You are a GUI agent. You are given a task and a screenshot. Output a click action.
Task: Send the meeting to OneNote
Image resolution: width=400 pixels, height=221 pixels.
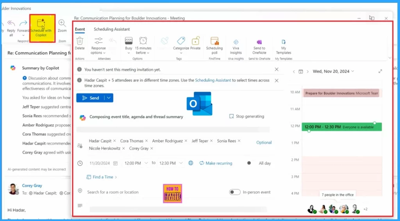point(259,46)
